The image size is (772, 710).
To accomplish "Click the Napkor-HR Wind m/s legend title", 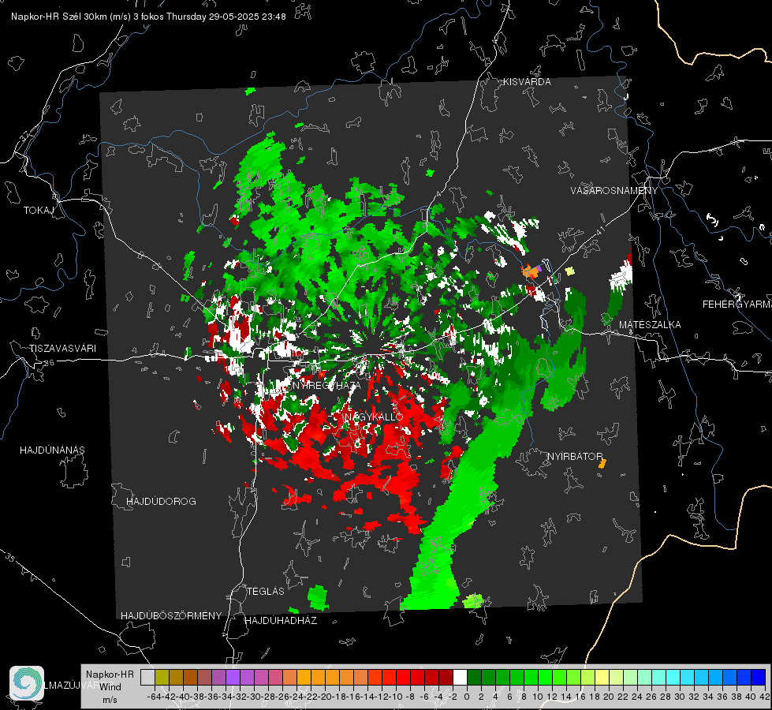I will pos(110,687).
